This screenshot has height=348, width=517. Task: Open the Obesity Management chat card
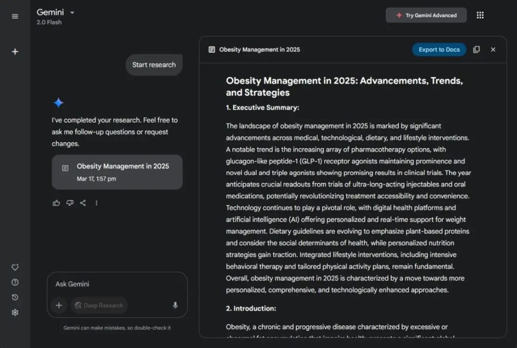tap(117, 172)
